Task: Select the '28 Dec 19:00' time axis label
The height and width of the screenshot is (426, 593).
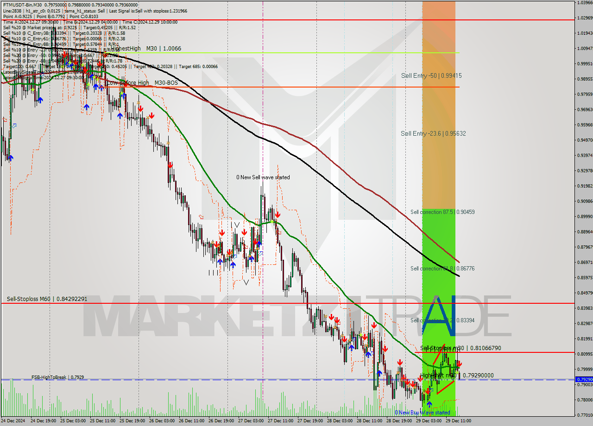Action: (x=399, y=421)
